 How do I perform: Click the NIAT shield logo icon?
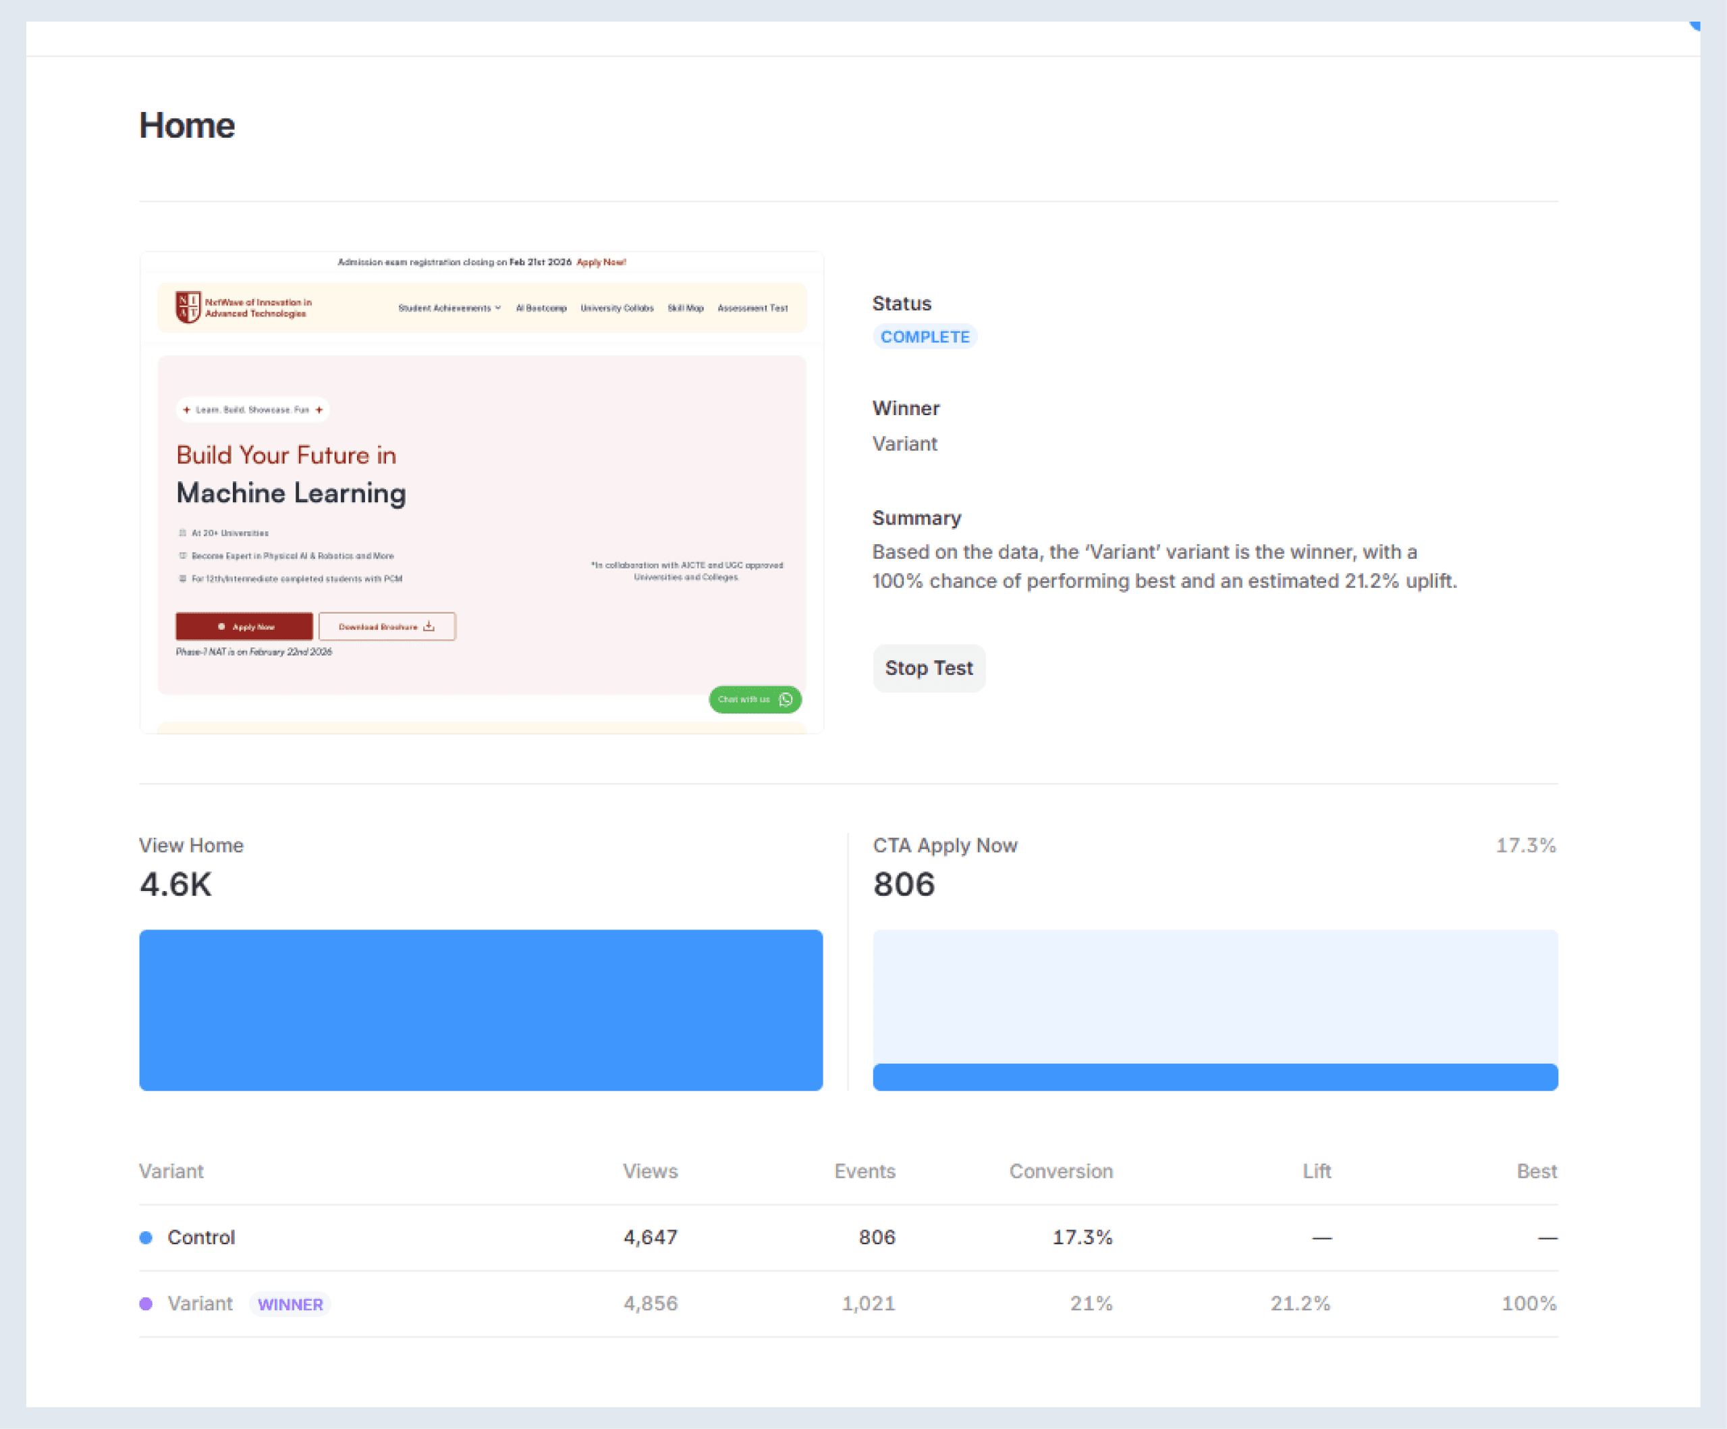[x=188, y=308]
